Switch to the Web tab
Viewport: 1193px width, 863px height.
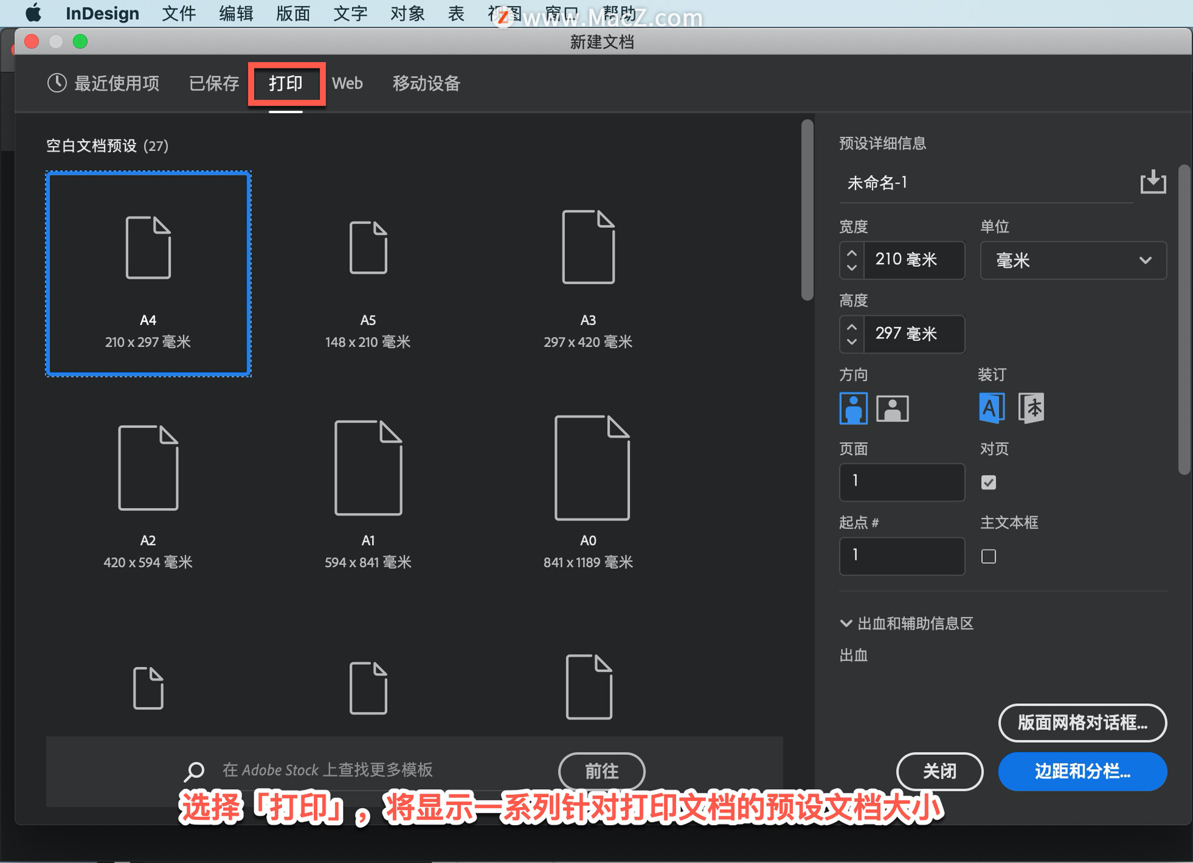tap(347, 83)
